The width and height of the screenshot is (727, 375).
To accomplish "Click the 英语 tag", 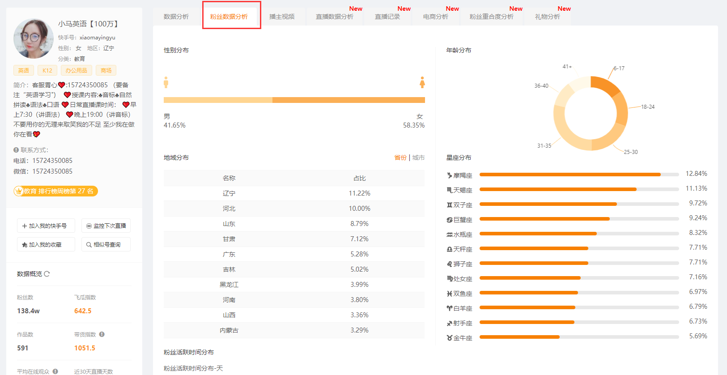I will click(x=24, y=70).
